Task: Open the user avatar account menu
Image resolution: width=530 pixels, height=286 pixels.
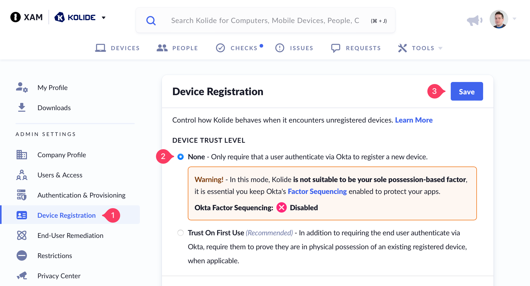Action: (x=499, y=19)
